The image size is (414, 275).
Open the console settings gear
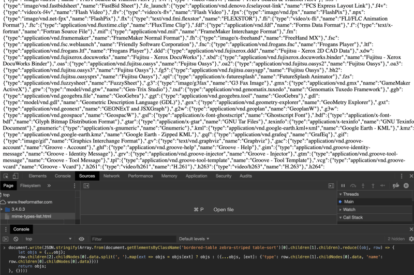click(411, 239)
